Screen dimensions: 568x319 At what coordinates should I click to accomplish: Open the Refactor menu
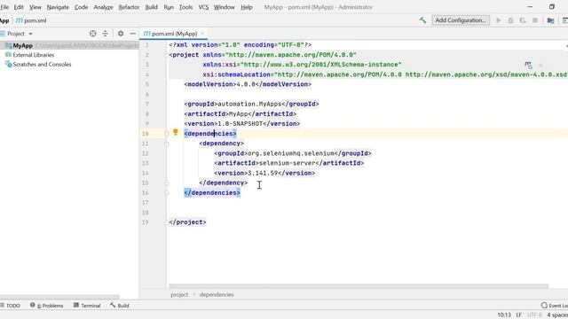129,7
